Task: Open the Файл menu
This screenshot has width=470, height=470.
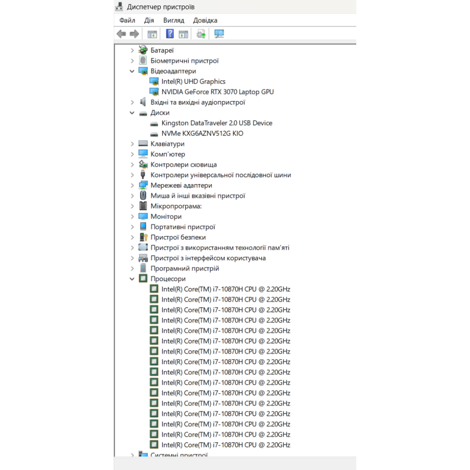Action: coord(127,20)
